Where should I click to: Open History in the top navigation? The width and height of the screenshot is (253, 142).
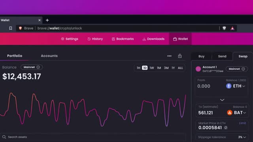click(95, 39)
